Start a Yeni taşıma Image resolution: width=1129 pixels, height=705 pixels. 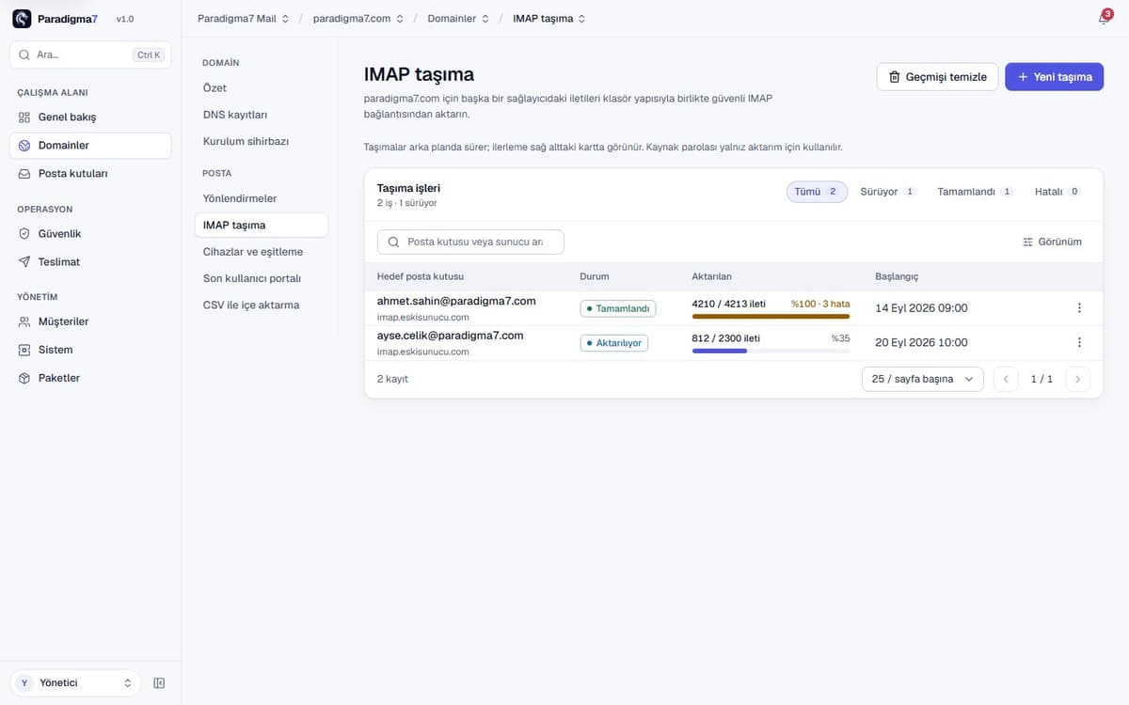point(1054,77)
